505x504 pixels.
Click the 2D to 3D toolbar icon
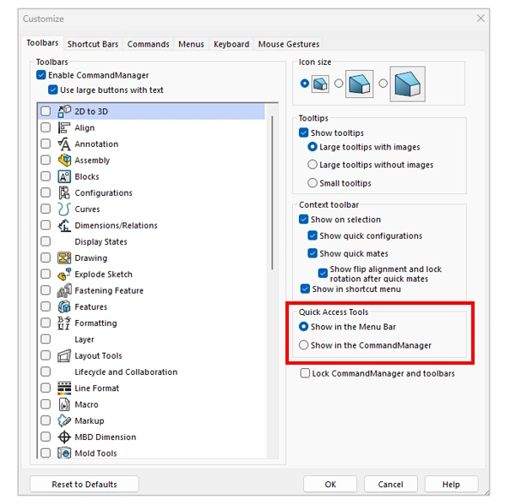(64, 111)
